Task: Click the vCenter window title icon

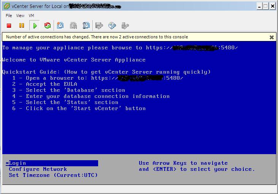Action: pos(7,6)
